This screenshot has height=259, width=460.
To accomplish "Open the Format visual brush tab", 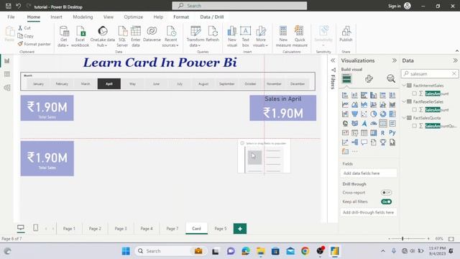I will point(369,78).
